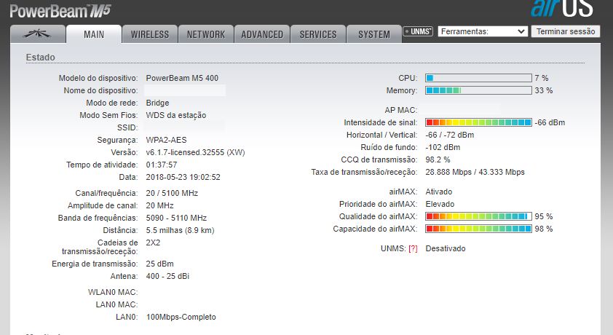Viewport: 613px width, 335px height.
Task: Go to the NETWORK tab
Action: tap(206, 34)
